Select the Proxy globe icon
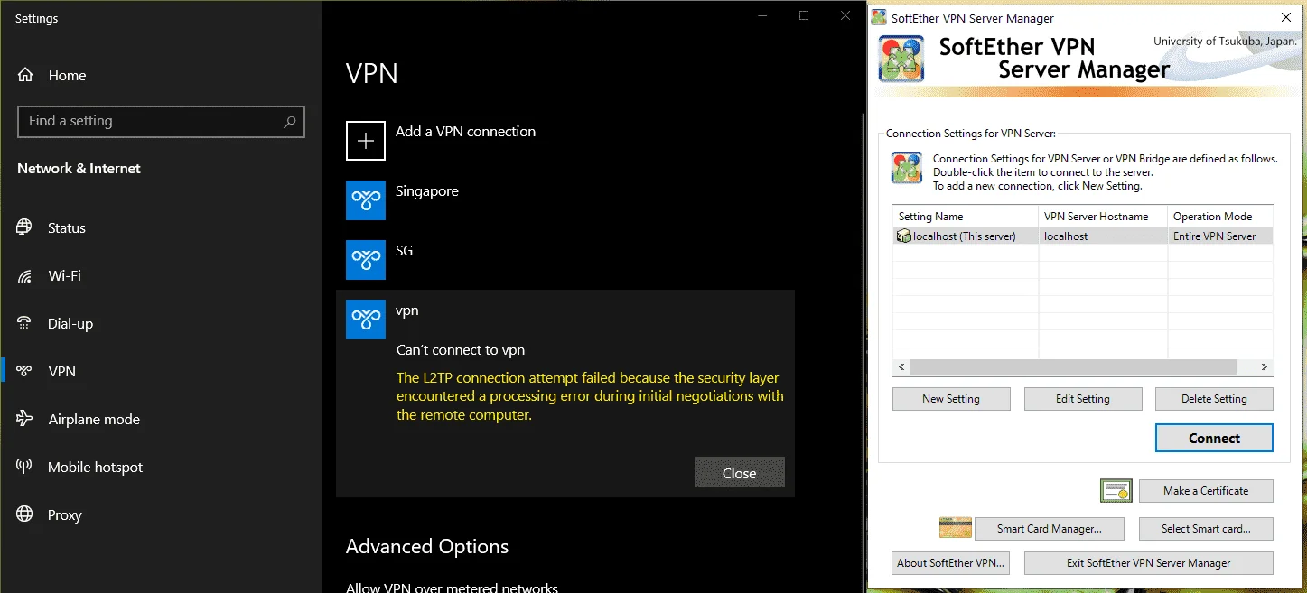Viewport: 1307px width, 593px height. click(x=25, y=514)
